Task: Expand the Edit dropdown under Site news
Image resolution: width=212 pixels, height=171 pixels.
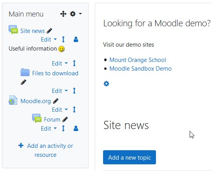Action: tap(49, 40)
